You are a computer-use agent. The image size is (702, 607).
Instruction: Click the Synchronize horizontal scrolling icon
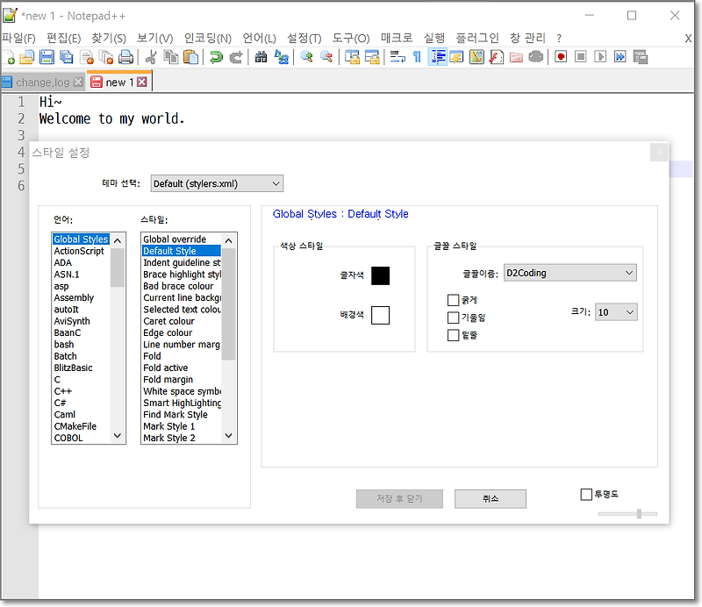coord(372,57)
